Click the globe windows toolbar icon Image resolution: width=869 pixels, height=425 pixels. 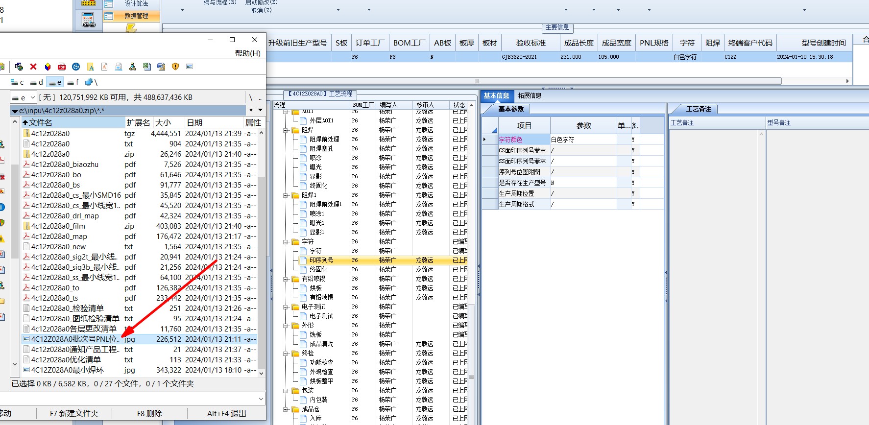click(19, 67)
